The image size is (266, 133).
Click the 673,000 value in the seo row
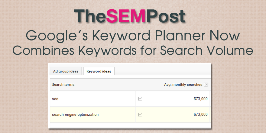(x=200, y=99)
